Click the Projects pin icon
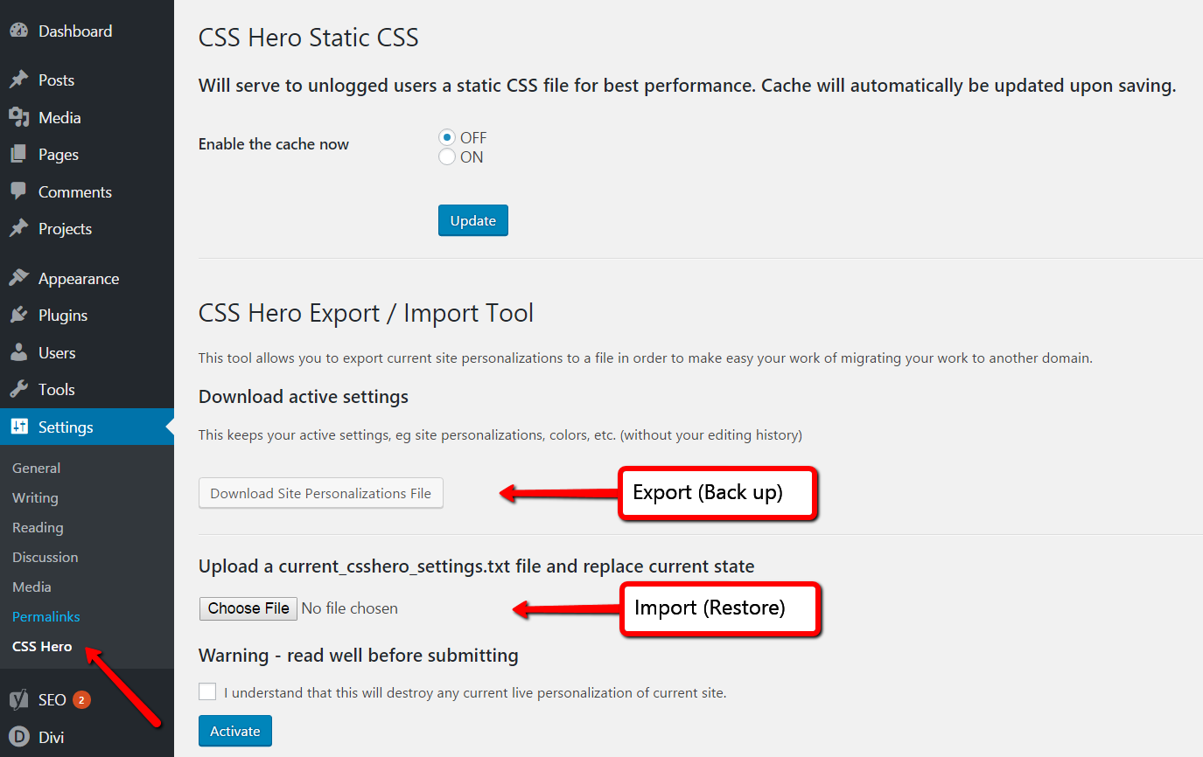The width and height of the screenshot is (1203, 757). tap(19, 228)
